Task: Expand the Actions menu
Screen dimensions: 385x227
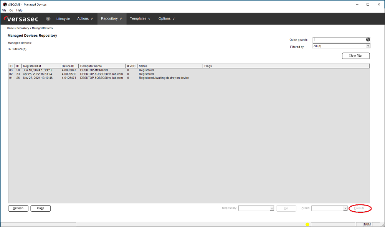Action: point(85,19)
